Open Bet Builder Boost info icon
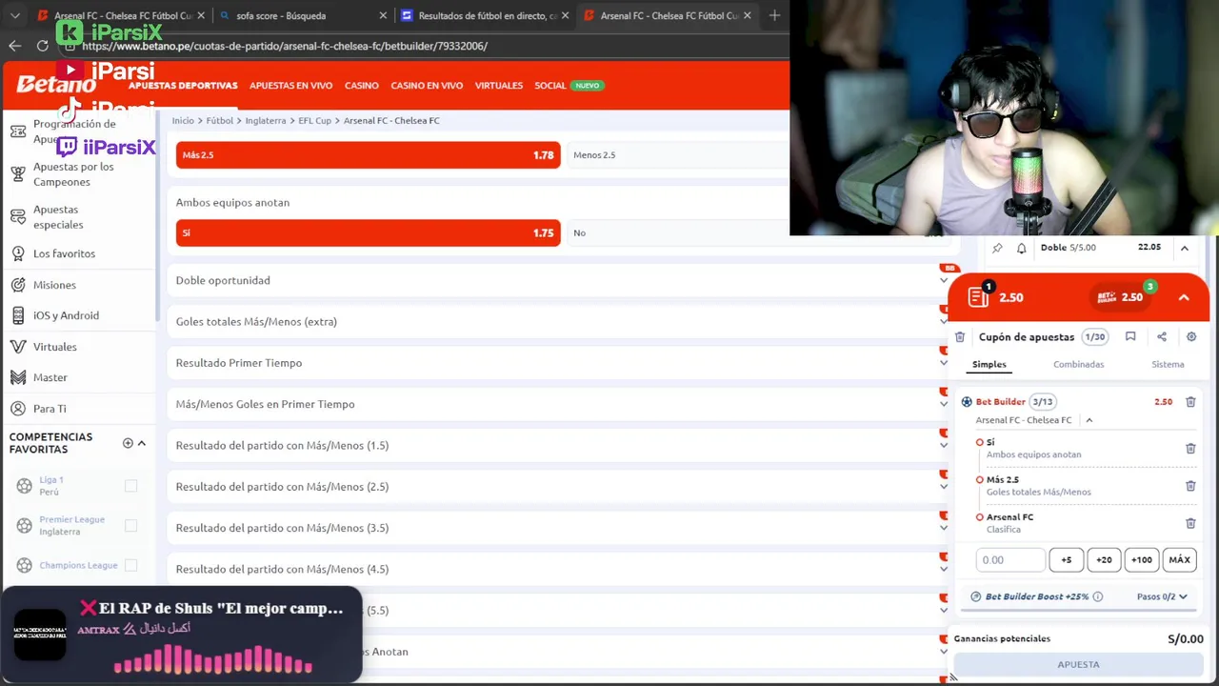1219x686 pixels. point(1098,596)
